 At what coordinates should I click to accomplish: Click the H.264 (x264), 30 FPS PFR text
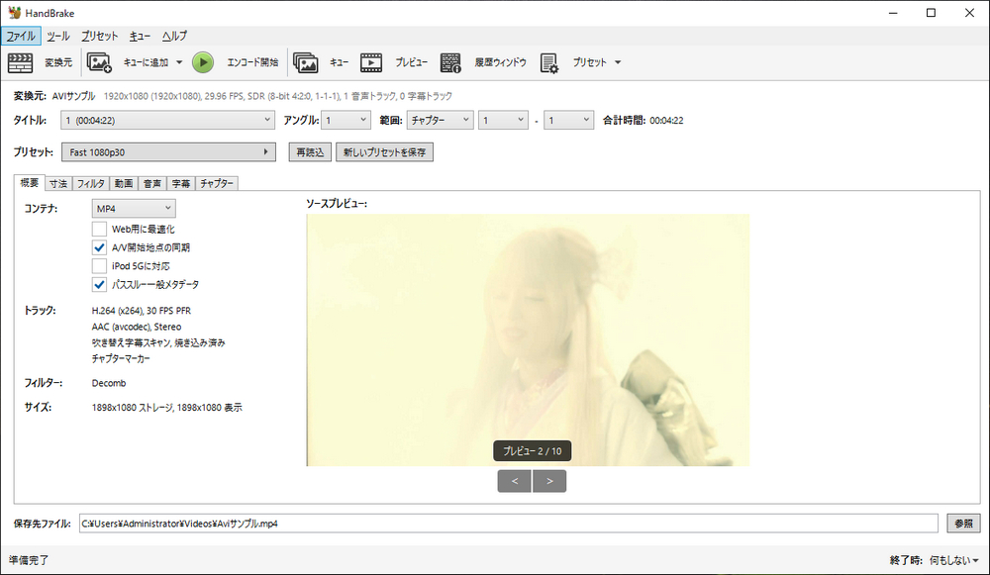pos(142,311)
